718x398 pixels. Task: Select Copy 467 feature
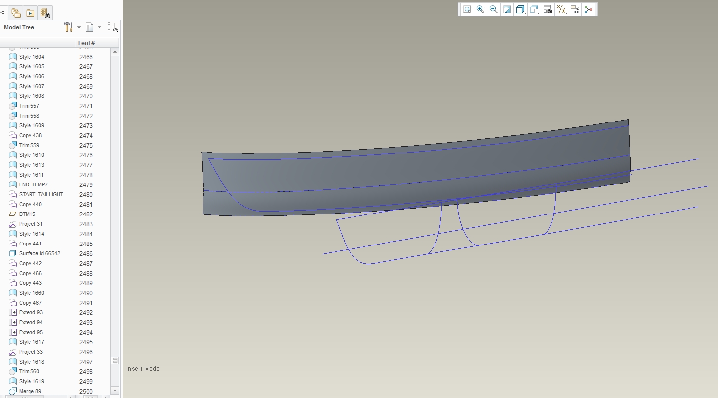pos(30,303)
